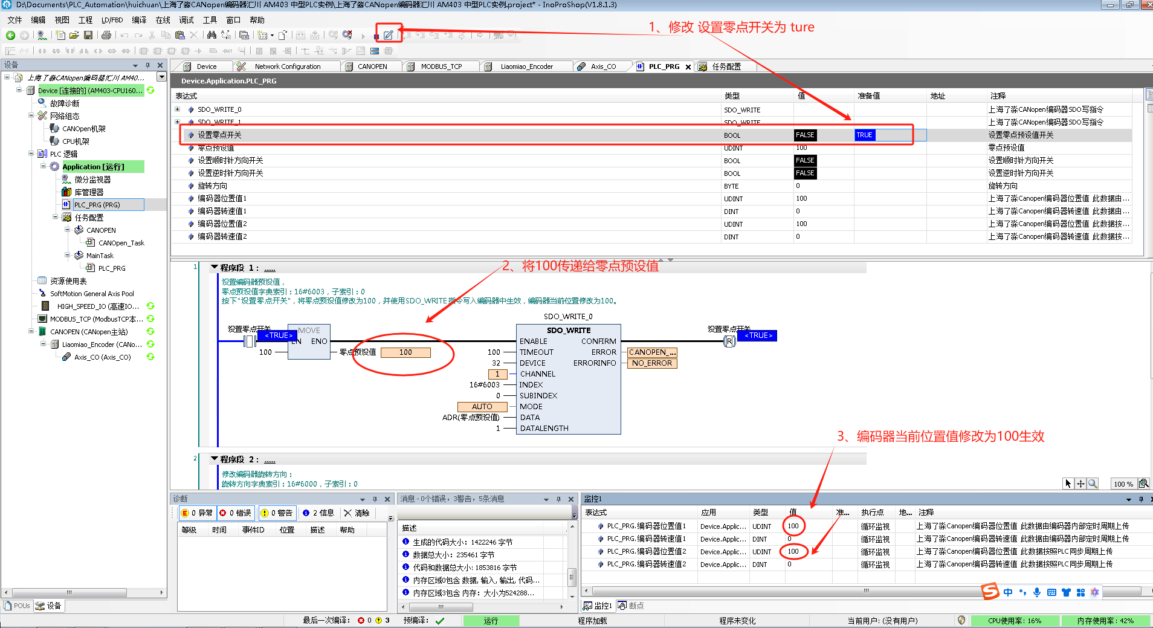
Task: Collapse 程序段 1 network triangle
Action: [x=214, y=267]
